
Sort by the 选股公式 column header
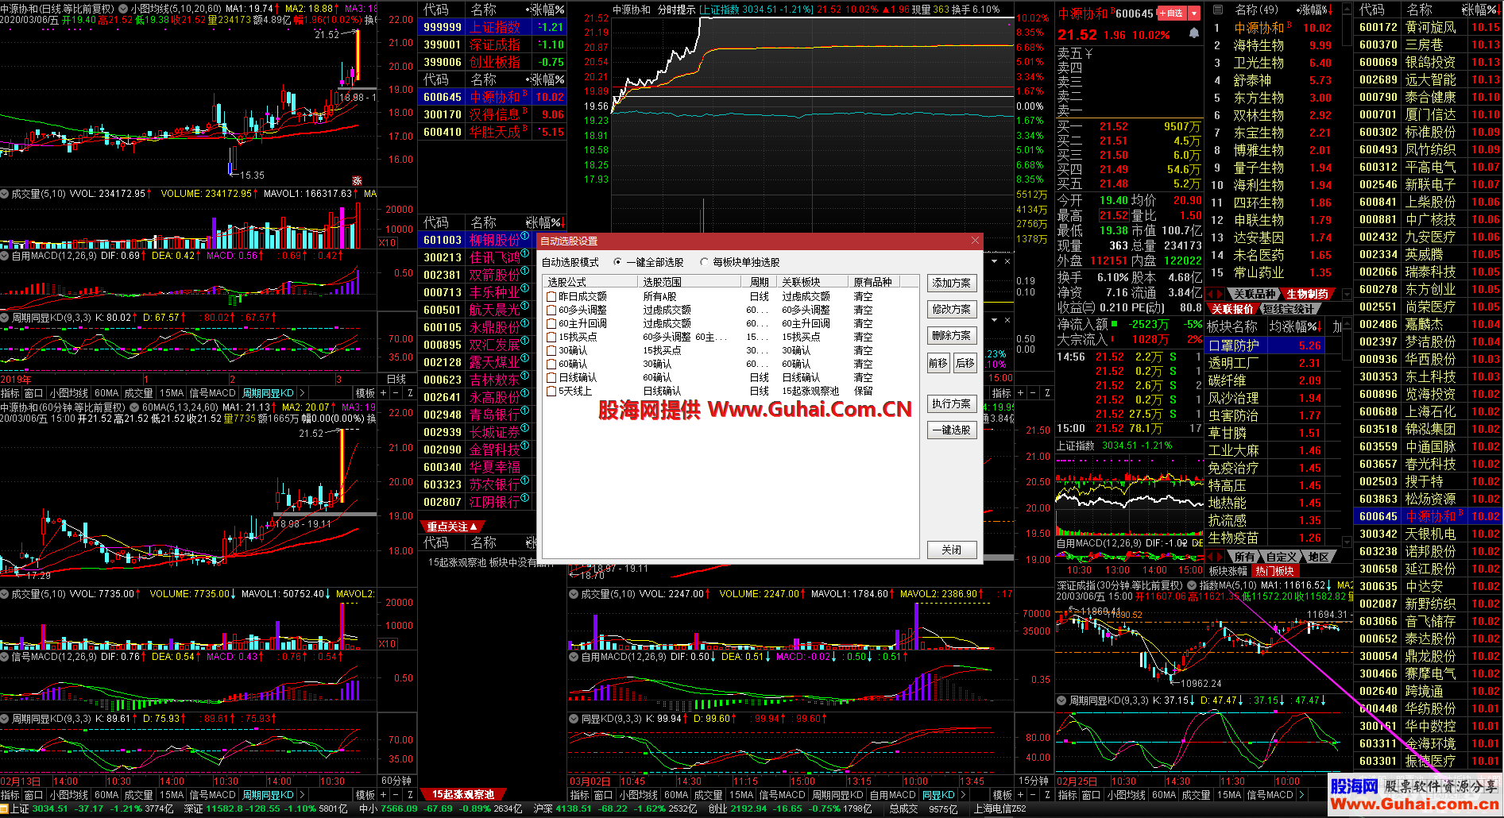point(590,282)
